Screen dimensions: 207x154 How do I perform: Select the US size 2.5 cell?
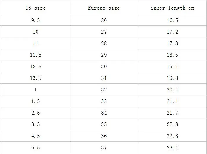pyautogui.click(x=35, y=113)
